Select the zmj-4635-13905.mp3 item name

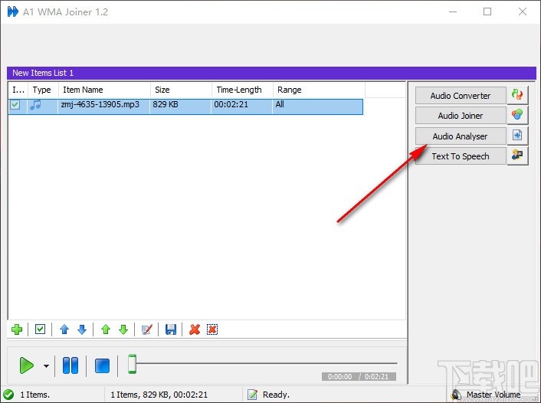100,104
